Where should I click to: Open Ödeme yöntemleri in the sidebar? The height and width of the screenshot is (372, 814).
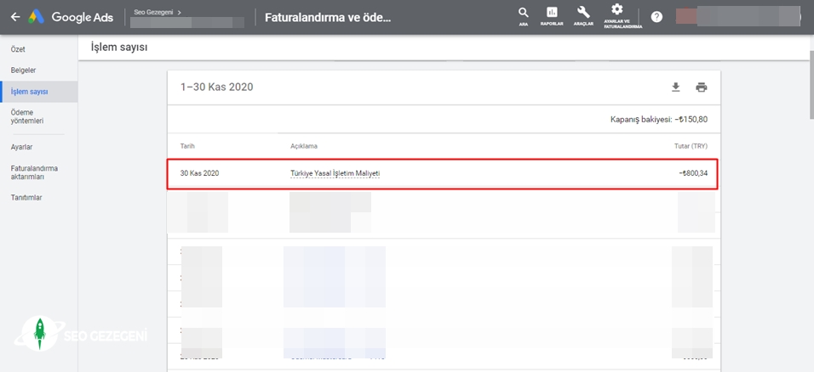pyautogui.click(x=27, y=116)
